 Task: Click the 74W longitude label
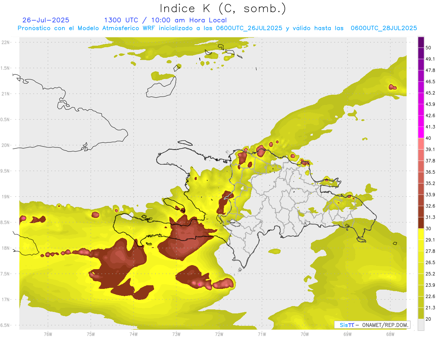134,334
